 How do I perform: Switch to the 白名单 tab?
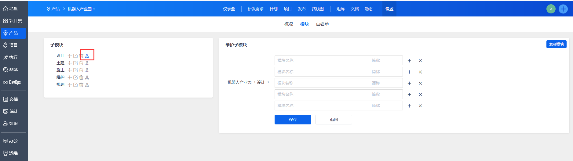(x=322, y=24)
